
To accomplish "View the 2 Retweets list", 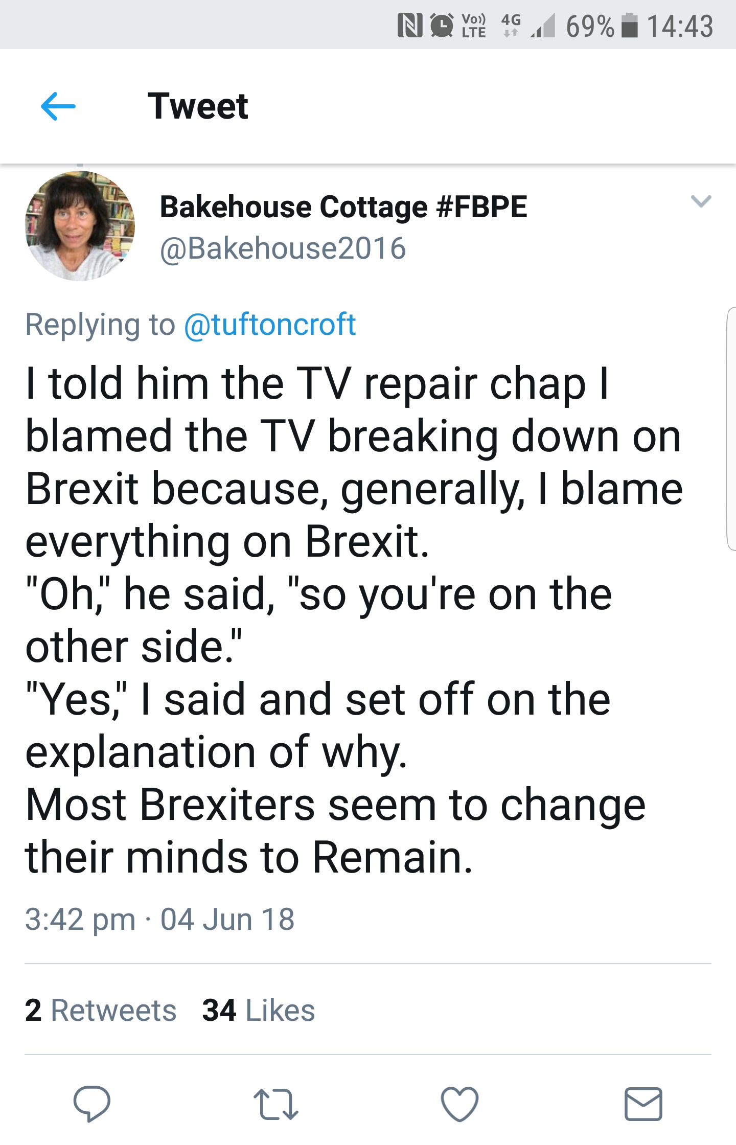I will (x=101, y=1010).
